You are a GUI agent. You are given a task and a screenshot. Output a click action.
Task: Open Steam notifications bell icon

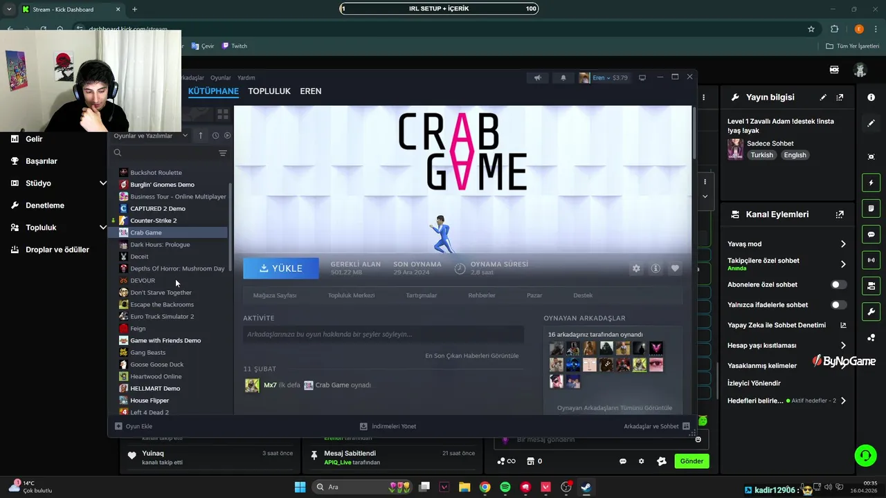563,77
